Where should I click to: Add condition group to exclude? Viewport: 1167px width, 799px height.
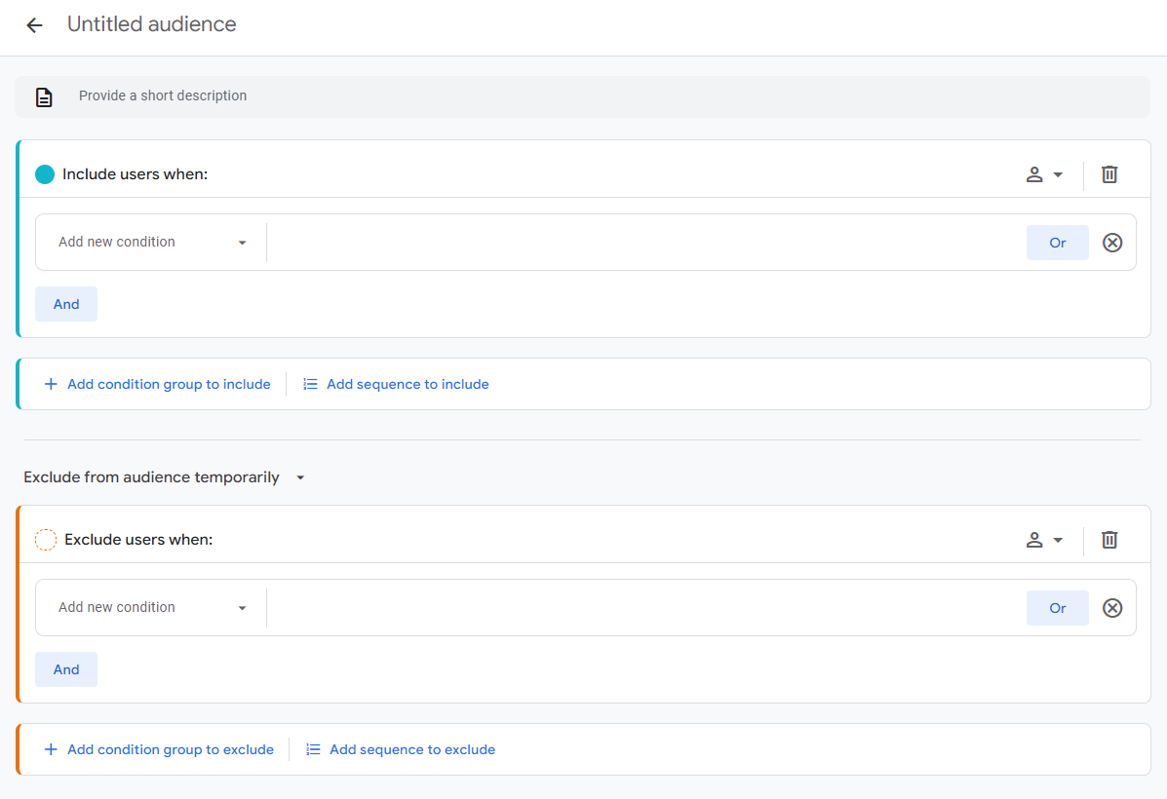[x=159, y=749]
